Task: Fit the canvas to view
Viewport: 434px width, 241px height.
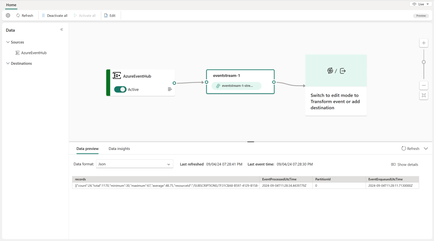Action: 424,95
